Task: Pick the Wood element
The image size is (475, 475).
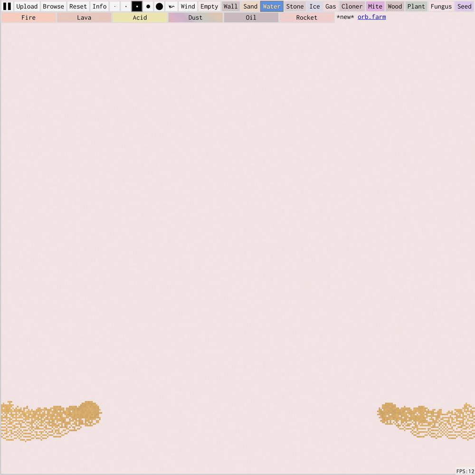Action: click(395, 6)
